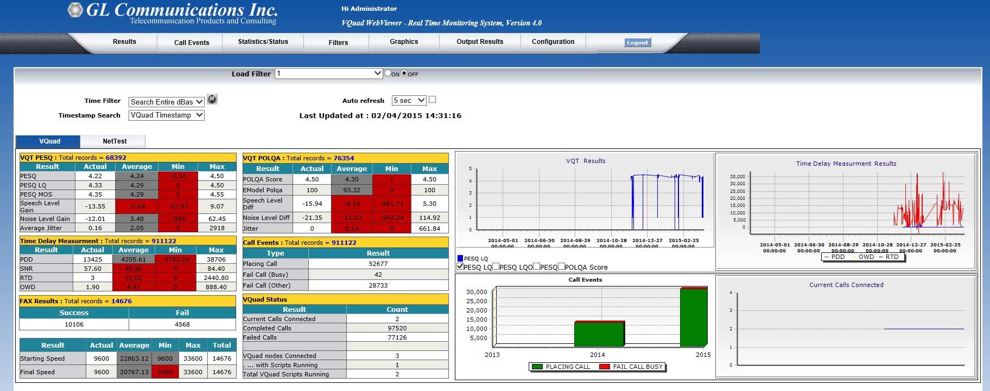Open the Results menu

pyautogui.click(x=124, y=42)
